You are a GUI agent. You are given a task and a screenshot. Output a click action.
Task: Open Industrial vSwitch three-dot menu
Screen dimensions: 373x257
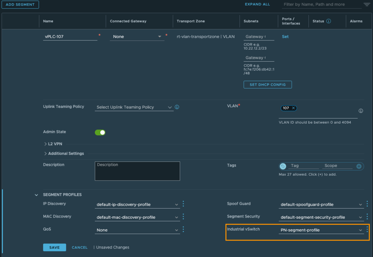click(x=367, y=230)
